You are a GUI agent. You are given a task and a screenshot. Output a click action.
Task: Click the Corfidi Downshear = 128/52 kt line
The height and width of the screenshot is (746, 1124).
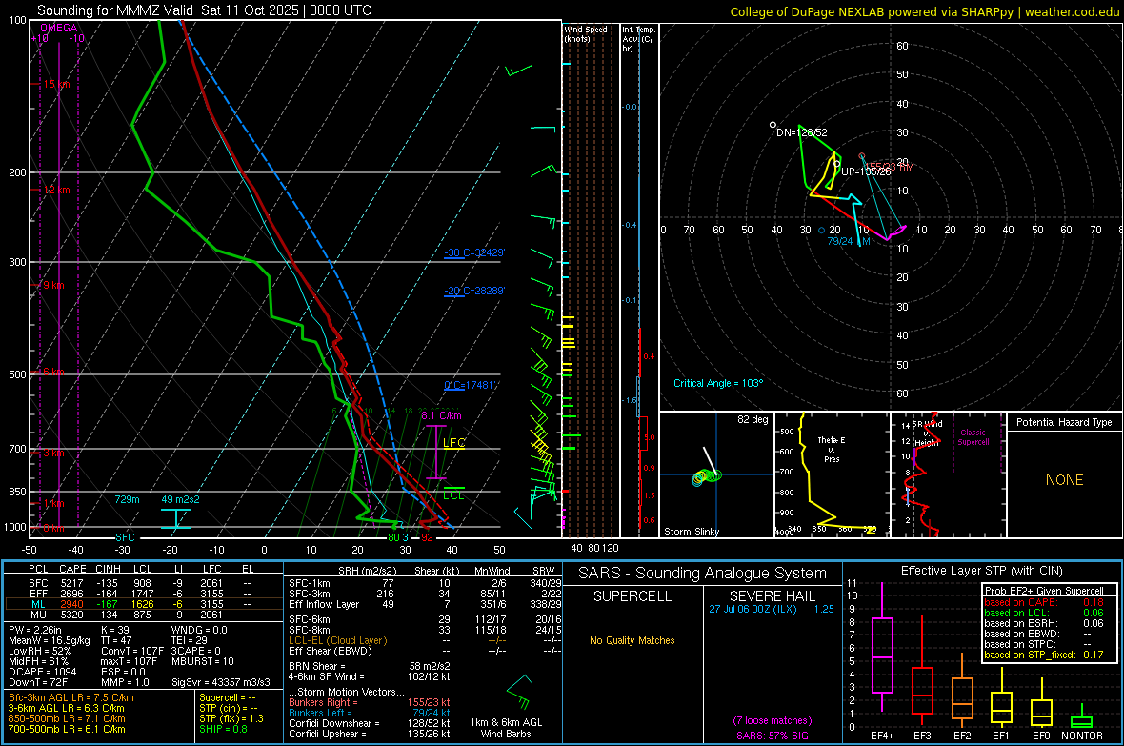(370, 723)
